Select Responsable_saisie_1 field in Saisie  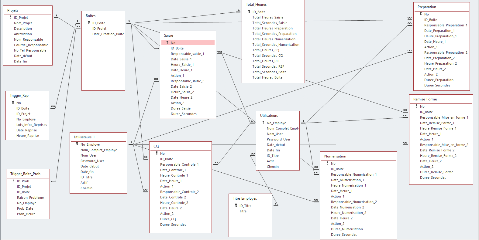[188, 54]
